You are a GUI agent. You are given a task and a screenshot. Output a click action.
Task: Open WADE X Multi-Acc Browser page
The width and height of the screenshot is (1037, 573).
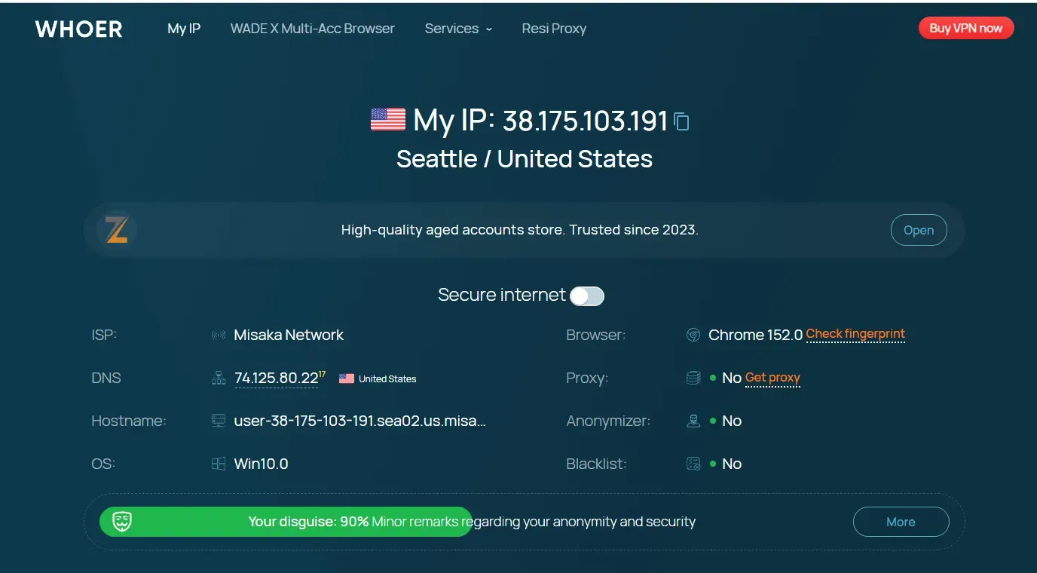(313, 29)
